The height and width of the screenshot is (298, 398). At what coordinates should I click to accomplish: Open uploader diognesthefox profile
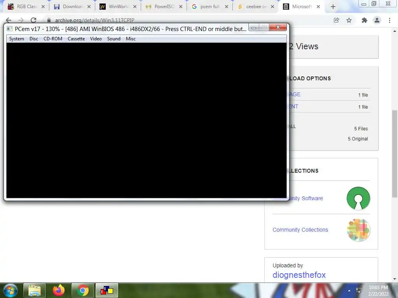299,275
